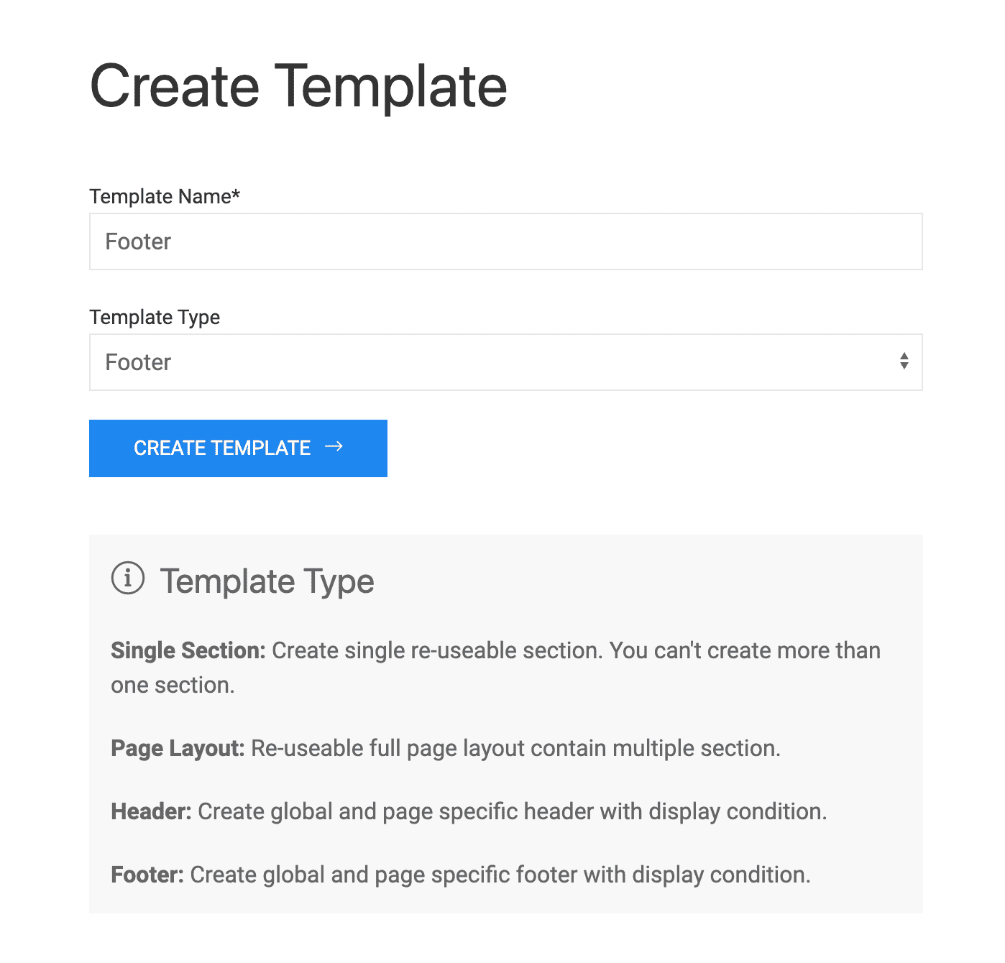Image resolution: width=1005 pixels, height=963 pixels.
Task: Click the Footer description text
Action: (x=460, y=875)
